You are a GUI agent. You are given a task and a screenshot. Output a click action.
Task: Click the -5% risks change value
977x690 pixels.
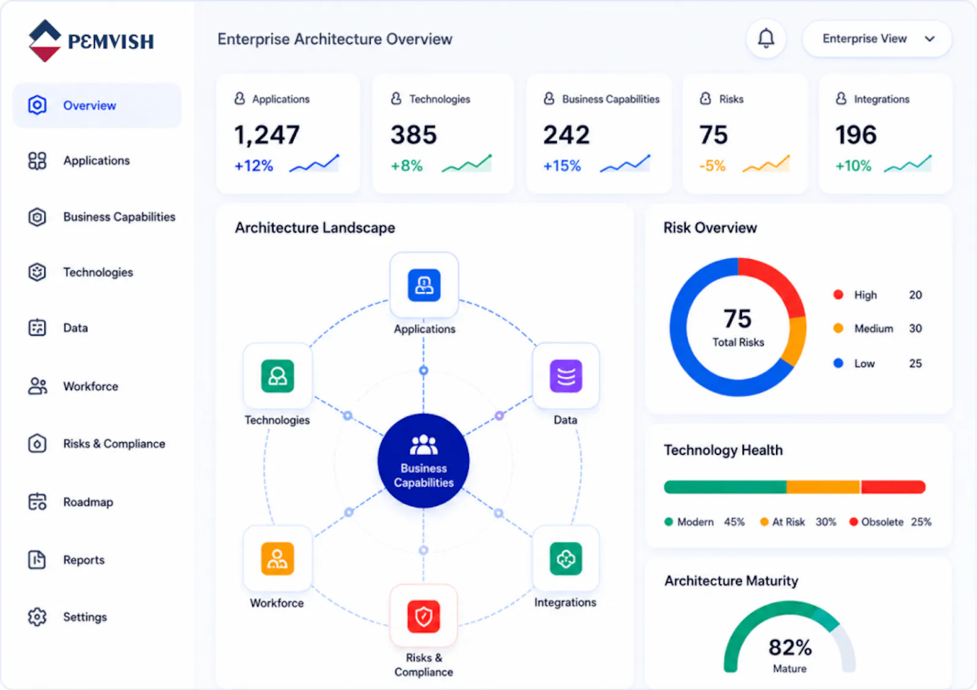click(x=713, y=165)
